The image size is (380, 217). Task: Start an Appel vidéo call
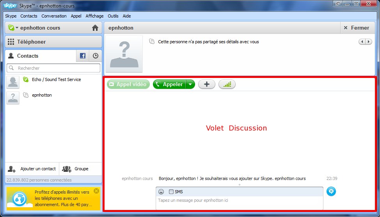tap(128, 84)
